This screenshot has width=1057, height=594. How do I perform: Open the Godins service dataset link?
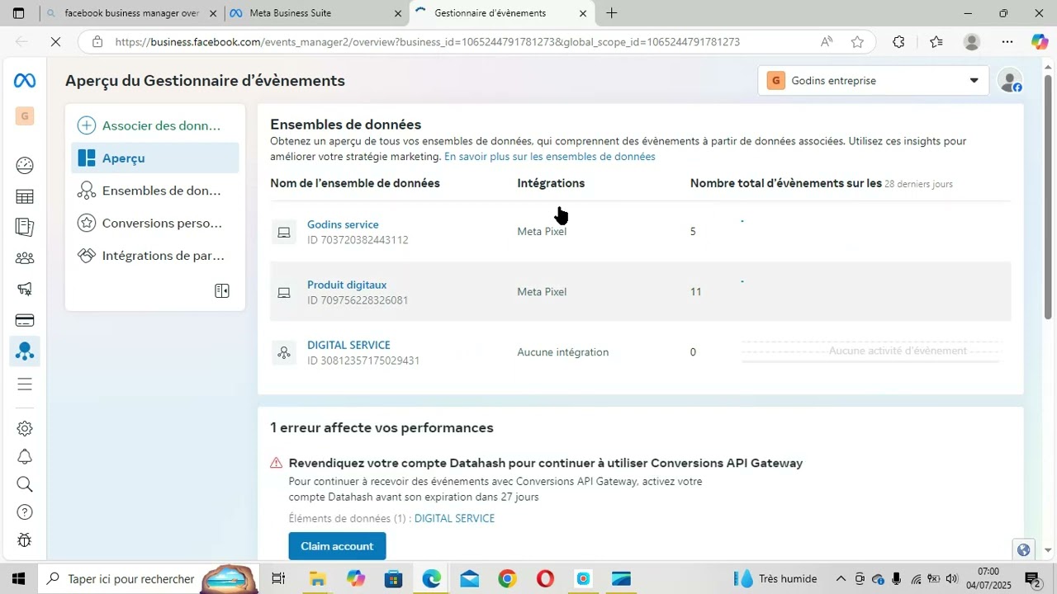pos(343,224)
